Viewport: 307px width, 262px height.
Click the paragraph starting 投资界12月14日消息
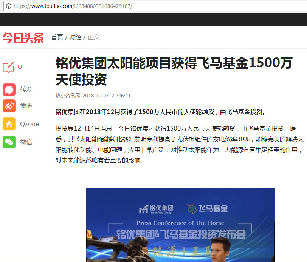pos(180,144)
